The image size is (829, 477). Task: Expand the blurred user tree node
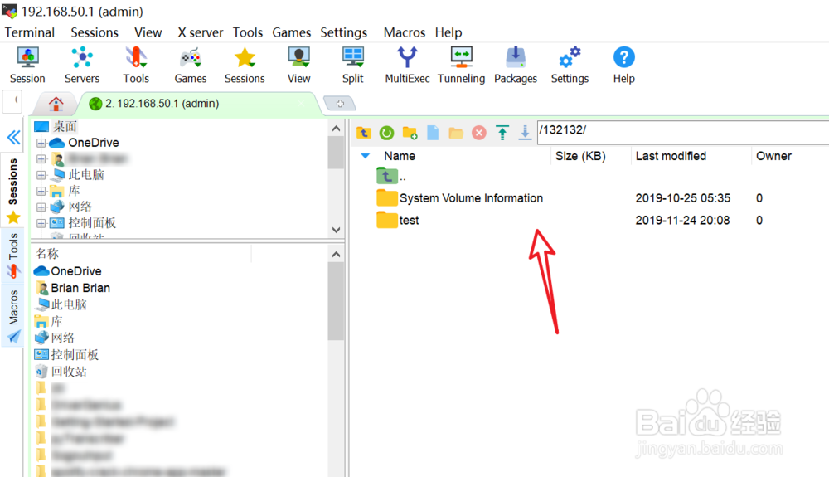pyautogui.click(x=41, y=158)
